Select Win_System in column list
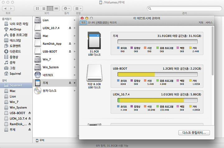Viewport: 224px width, 148px height. (x=55, y=67)
